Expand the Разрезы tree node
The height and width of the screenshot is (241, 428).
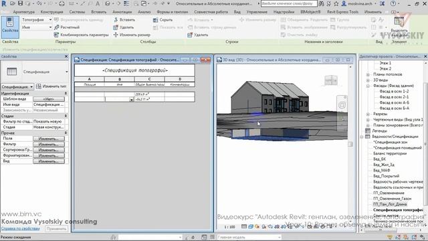click(368, 114)
